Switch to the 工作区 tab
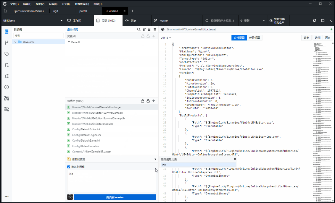This screenshot has width=335, height=203. point(79,20)
